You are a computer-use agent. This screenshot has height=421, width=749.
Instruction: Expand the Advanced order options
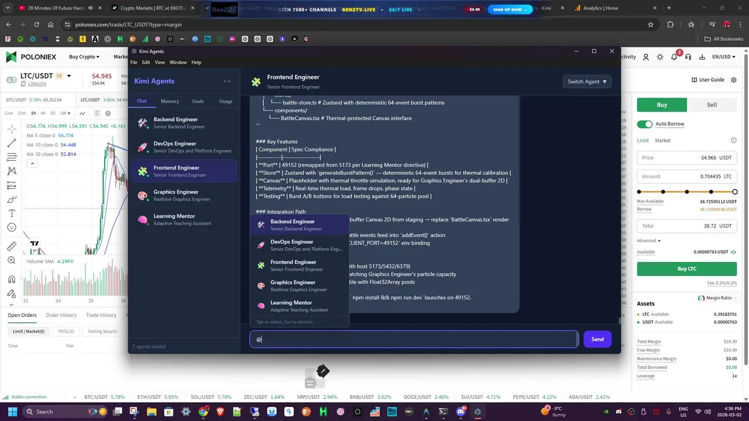[648, 240]
